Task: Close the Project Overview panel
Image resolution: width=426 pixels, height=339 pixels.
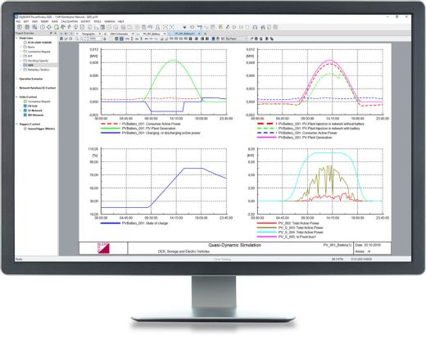Action: click(55, 33)
